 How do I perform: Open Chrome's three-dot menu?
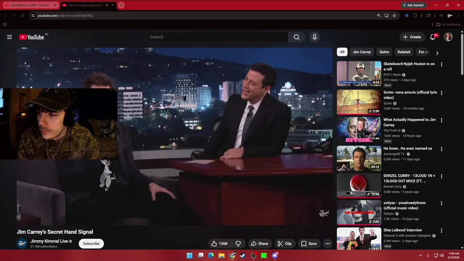click(458, 16)
